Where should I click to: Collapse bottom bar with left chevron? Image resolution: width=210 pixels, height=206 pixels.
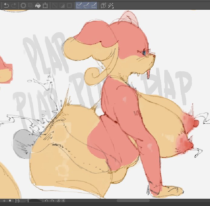tap(63, 201)
